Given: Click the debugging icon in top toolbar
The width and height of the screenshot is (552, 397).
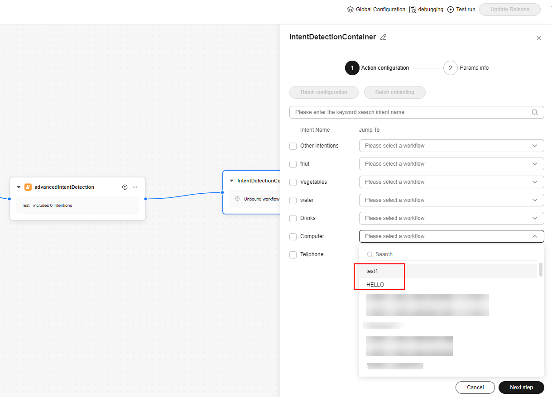Looking at the screenshot, I should coord(413,10).
